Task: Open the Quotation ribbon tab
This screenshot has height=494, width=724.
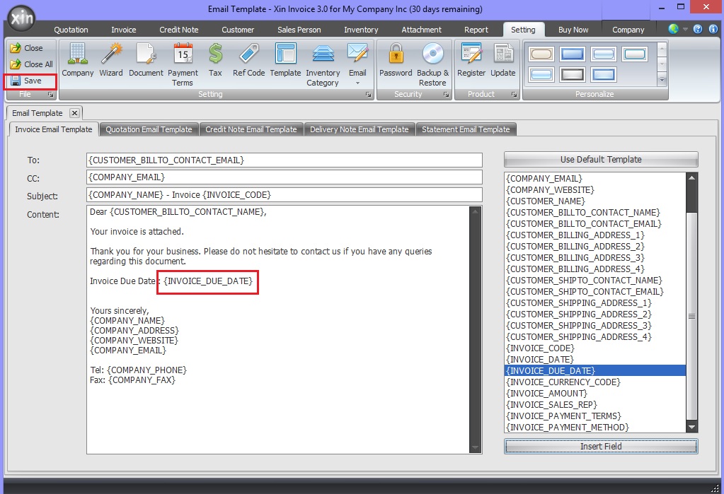Action: [x=71, y=30]
